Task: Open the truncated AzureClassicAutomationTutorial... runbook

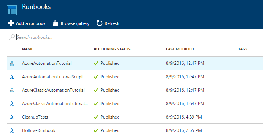Action: (55, 104)
